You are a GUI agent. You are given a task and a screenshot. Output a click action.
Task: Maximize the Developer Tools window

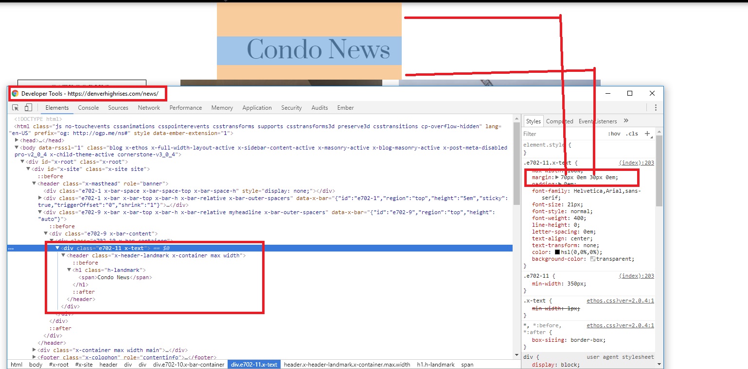629,93
